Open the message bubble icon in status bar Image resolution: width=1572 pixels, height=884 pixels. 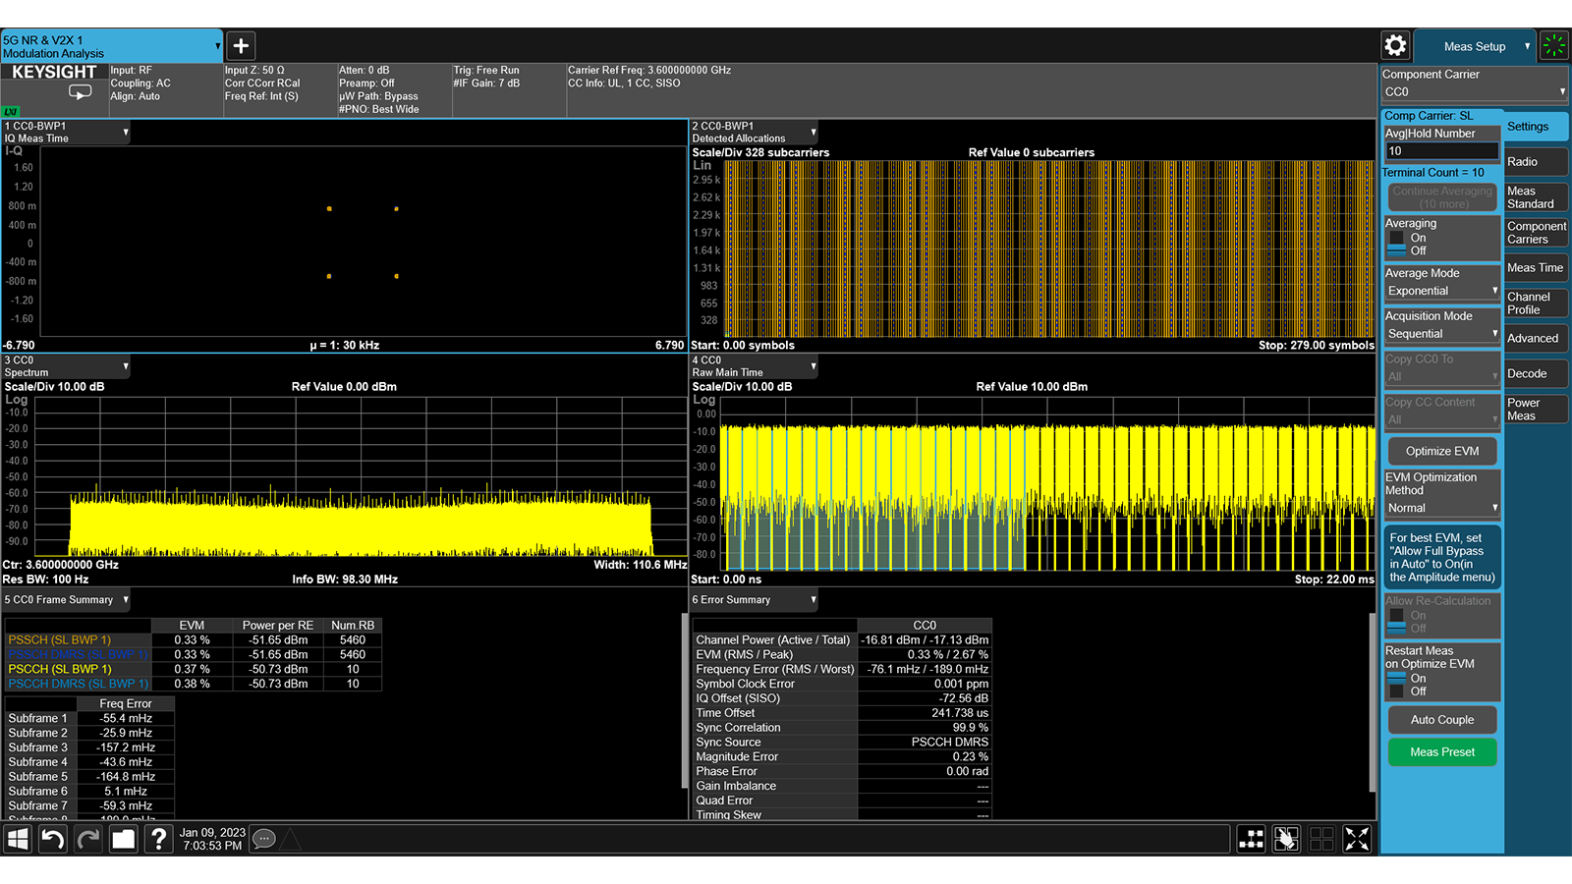(262, 838)
